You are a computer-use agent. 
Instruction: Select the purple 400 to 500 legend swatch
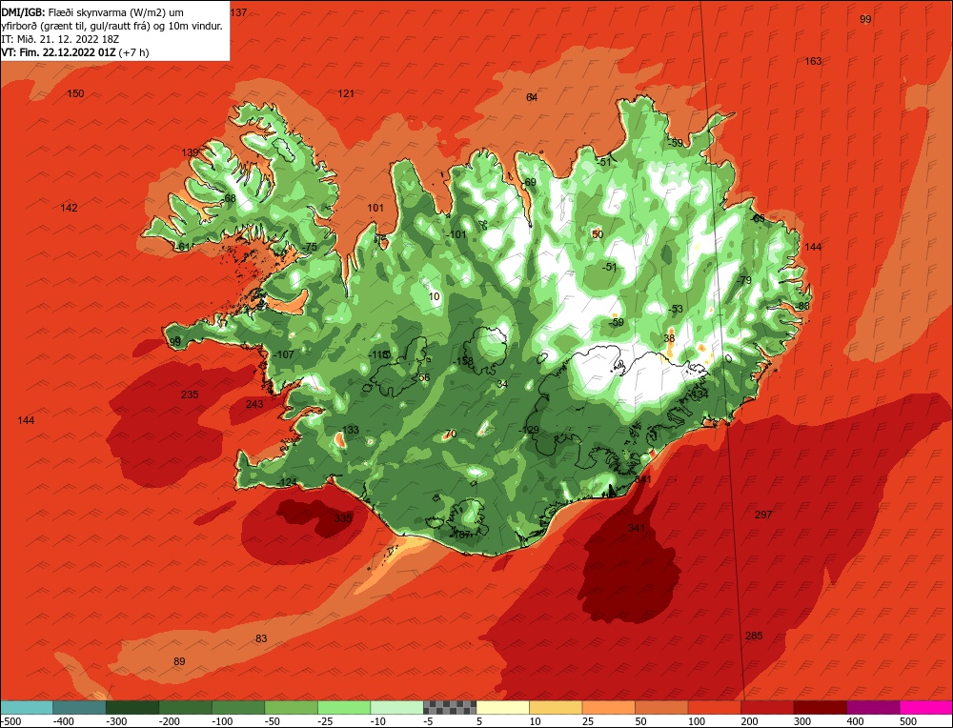[873, 707]
